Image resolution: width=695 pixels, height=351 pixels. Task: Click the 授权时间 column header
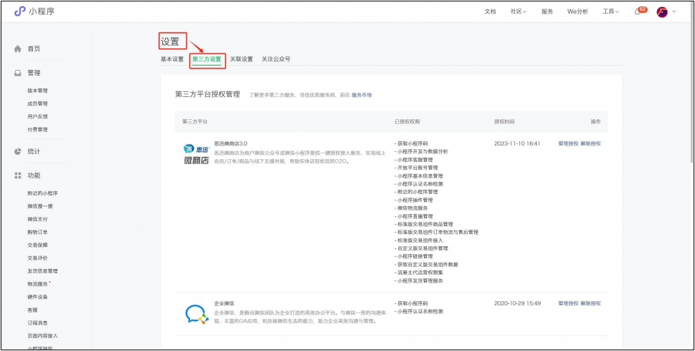point(504,121)
